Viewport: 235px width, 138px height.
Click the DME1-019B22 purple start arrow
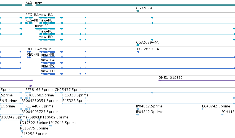[x=160, y=80]
